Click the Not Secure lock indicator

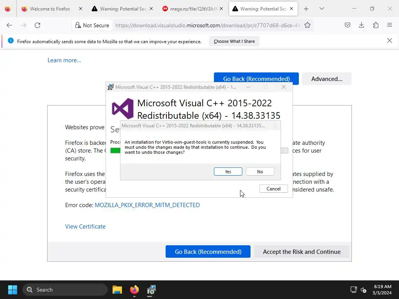pos(92,25)
